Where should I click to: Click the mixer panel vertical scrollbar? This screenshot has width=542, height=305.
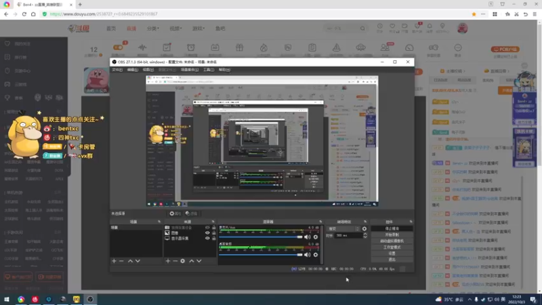pos(322,244)
